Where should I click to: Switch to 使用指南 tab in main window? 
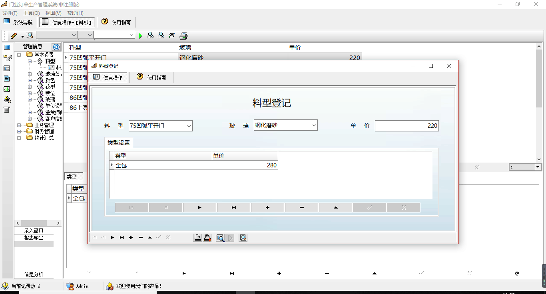pos(116,22)
